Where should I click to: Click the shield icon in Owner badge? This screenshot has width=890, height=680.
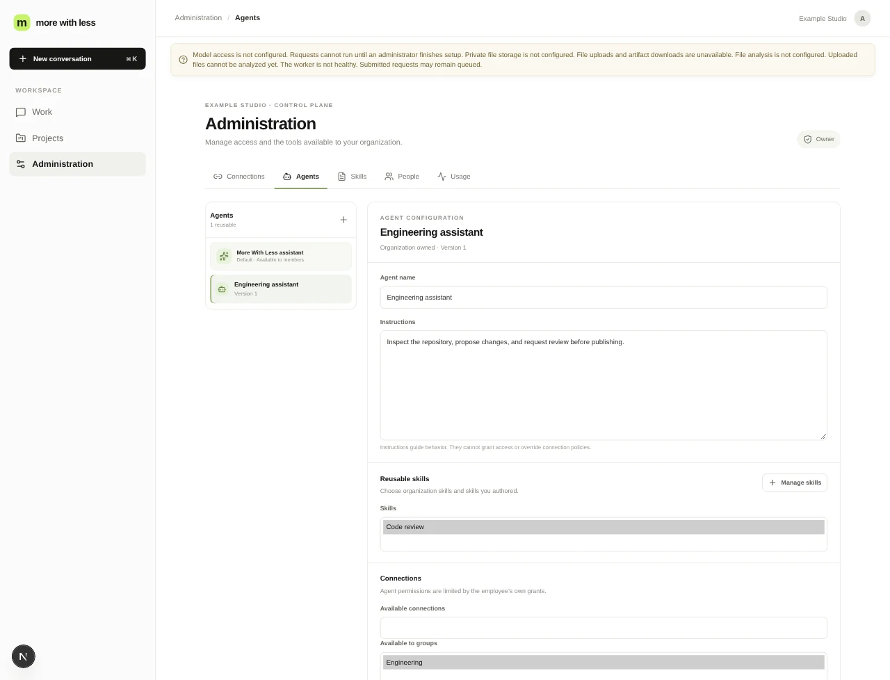808,139
